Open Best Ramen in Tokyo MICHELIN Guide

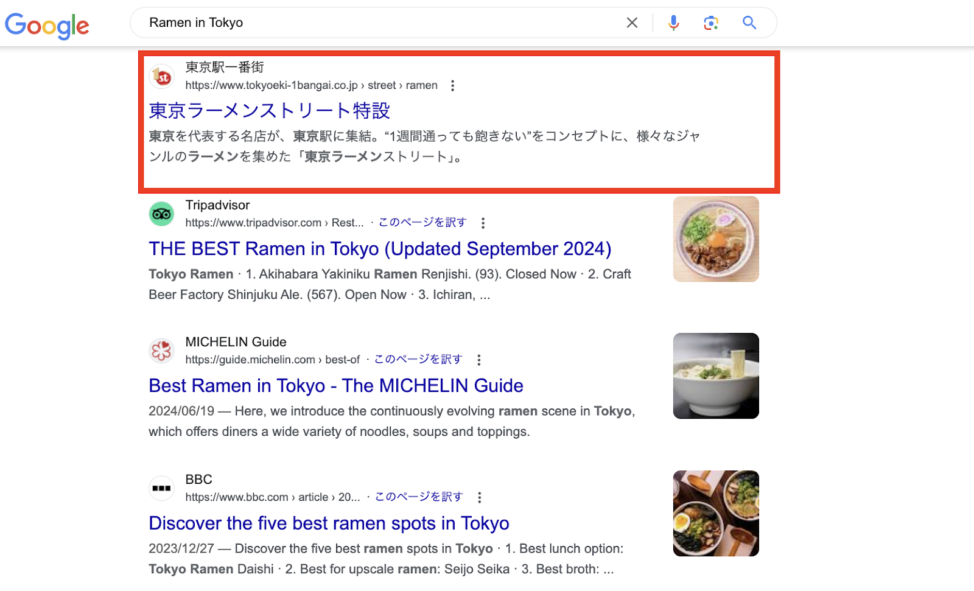[336, 386]
